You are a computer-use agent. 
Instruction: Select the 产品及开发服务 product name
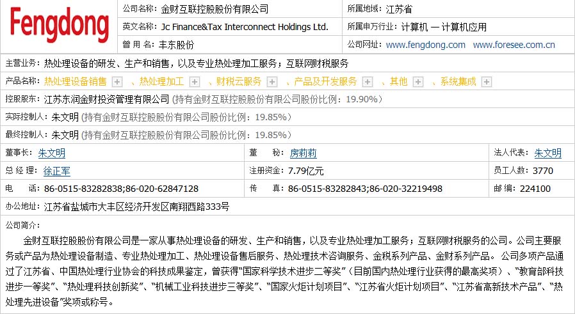pos(325,82)
